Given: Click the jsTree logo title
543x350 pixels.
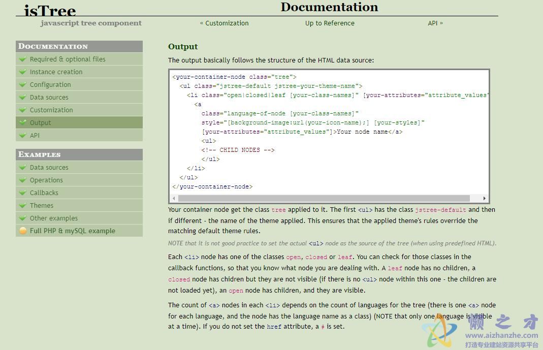Looking at the screenshot, I should click(x=50, y=10).
